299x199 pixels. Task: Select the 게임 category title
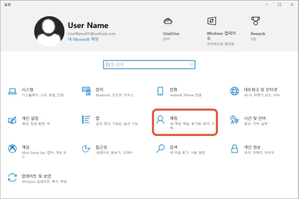point(25,147)
